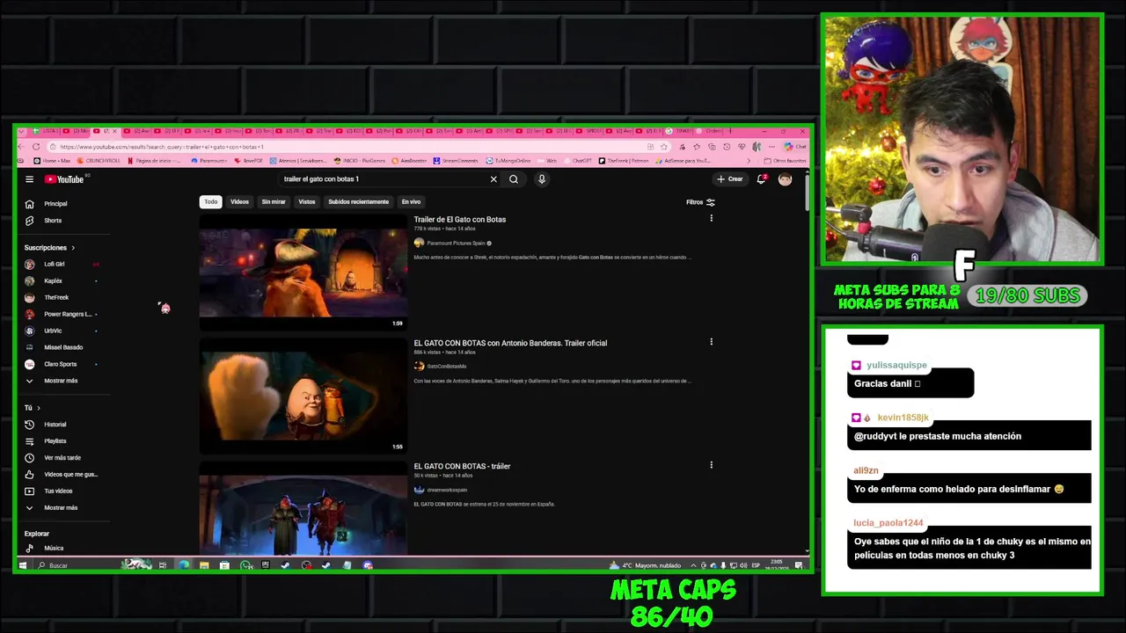Select the En vivo filter chip

pos(411,202)
